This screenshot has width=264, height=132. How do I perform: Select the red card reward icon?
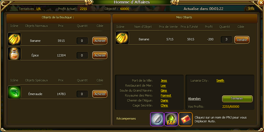coord(185,119)
